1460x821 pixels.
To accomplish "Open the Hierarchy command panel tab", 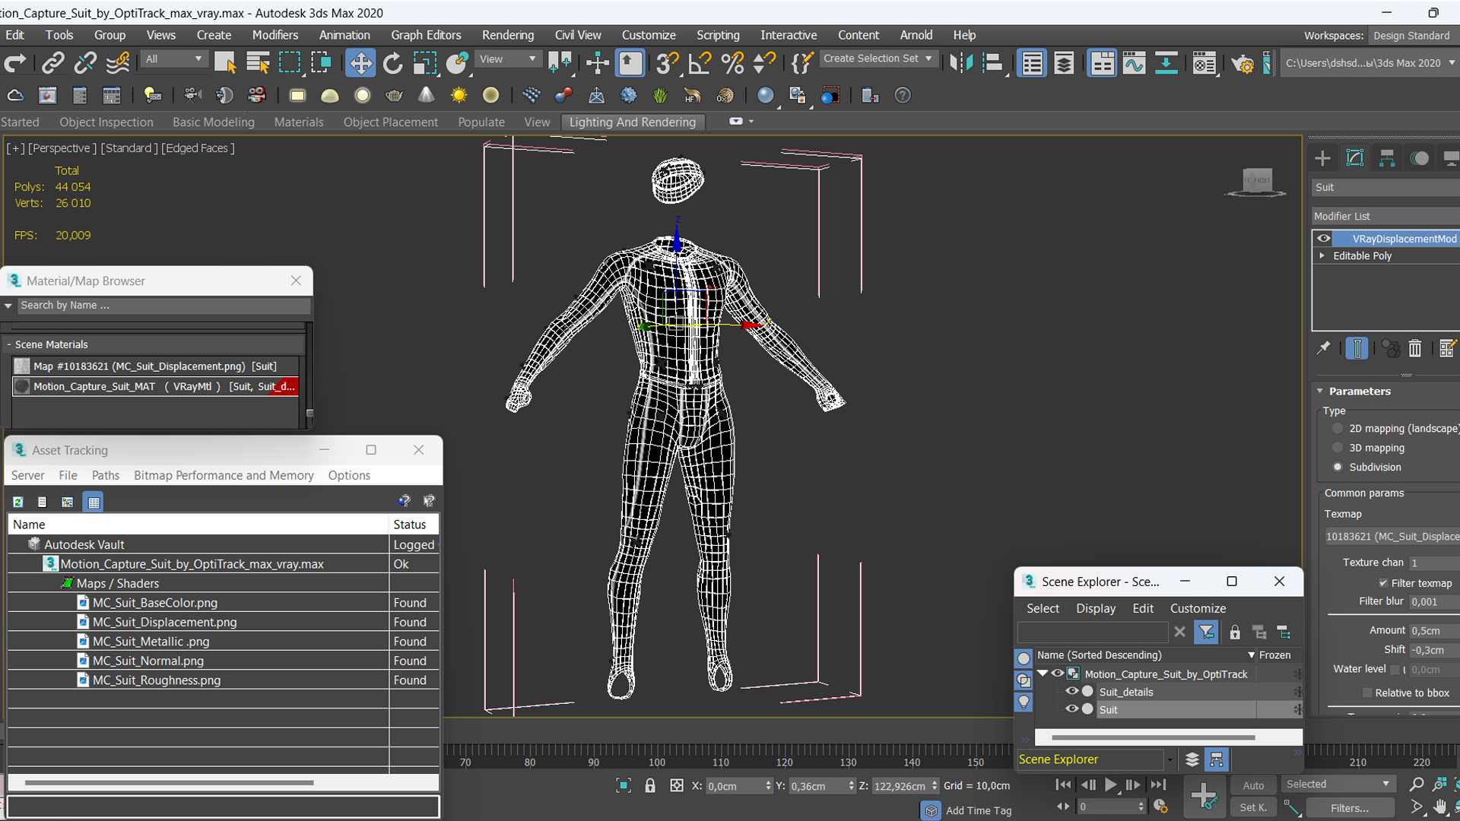I will (1387, 157).
